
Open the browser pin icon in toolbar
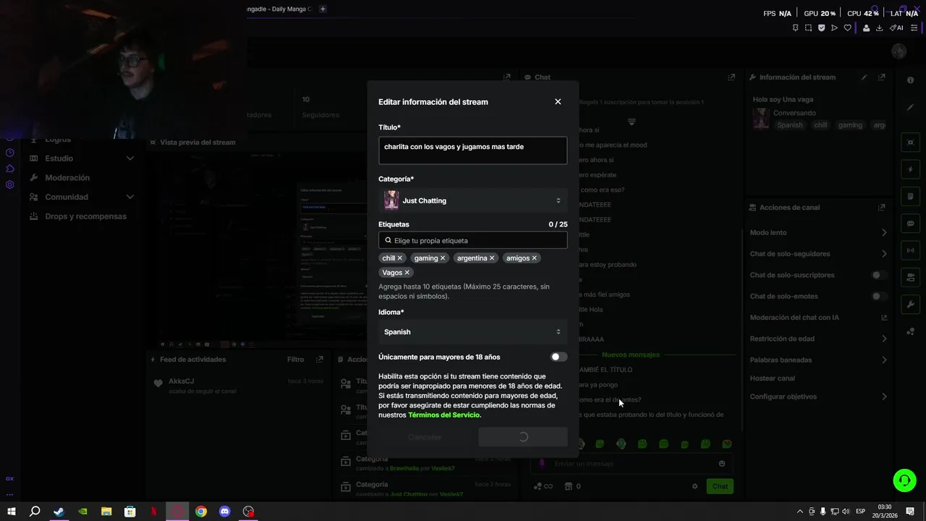795,28
